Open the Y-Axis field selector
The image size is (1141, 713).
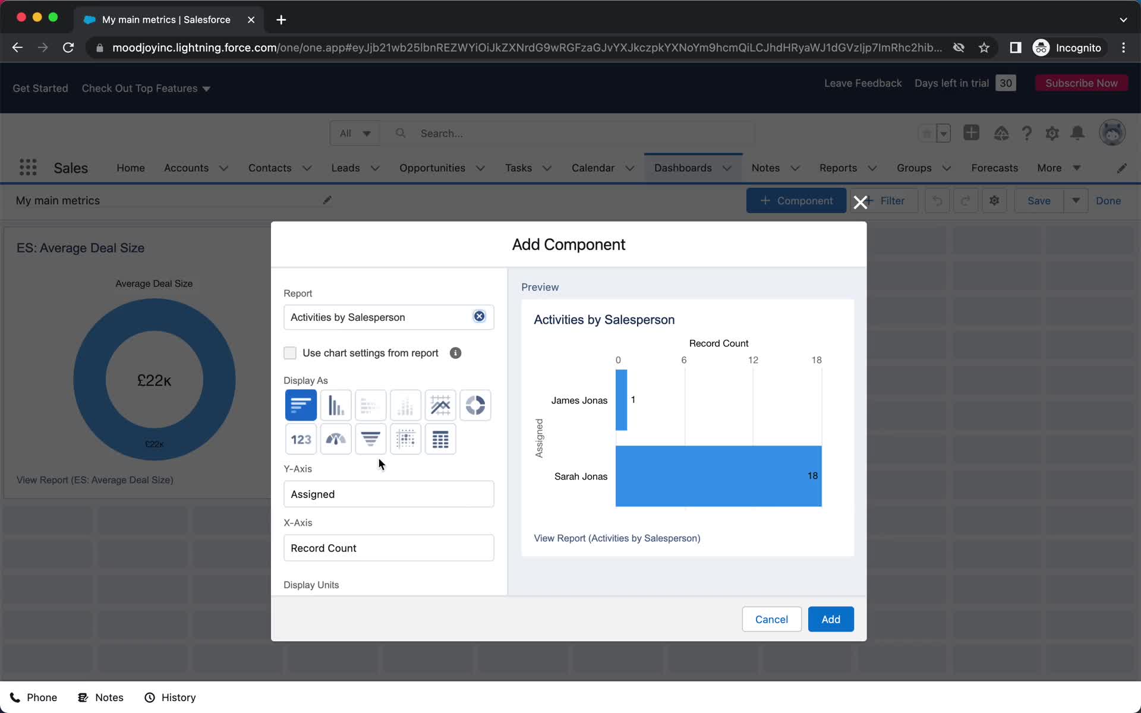point(389,494)
